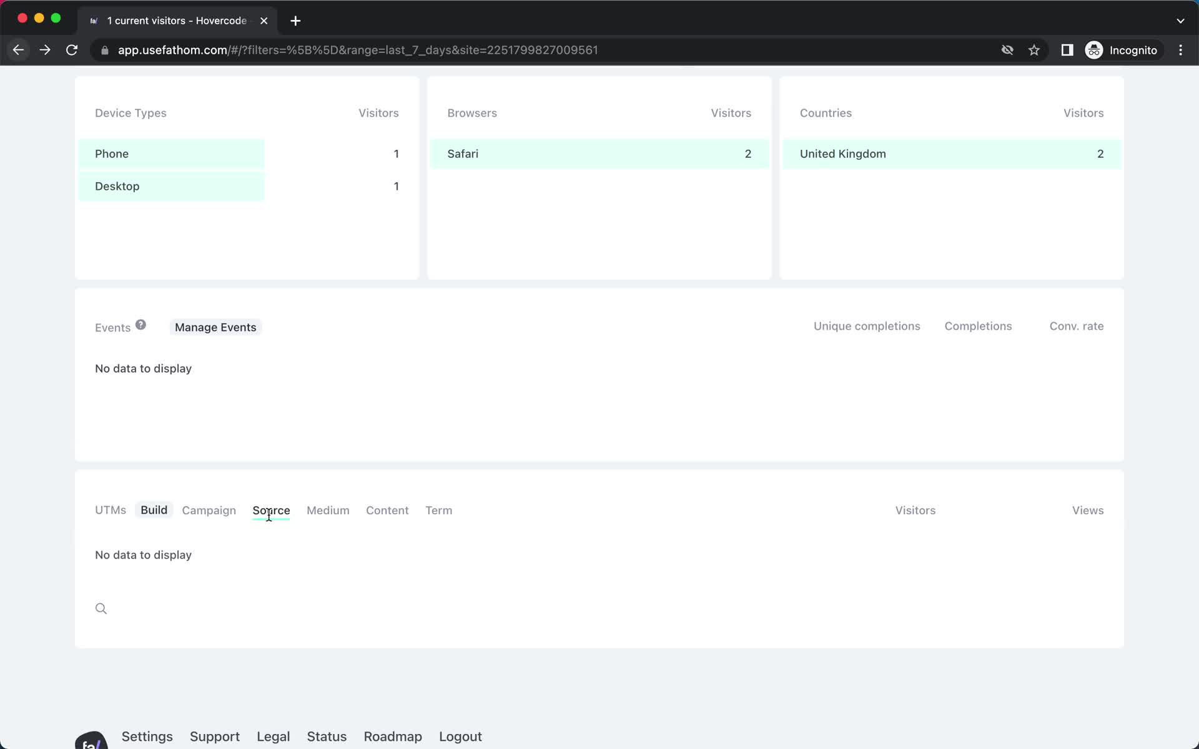Open the Support link
The height and width of the screenshot is (749, 1199).
tap(215, 737)
